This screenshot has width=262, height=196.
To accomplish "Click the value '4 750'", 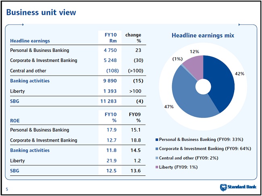I will [x=110, y=50].
